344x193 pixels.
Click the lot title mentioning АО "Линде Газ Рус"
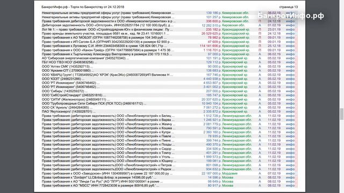pos(102,182)
